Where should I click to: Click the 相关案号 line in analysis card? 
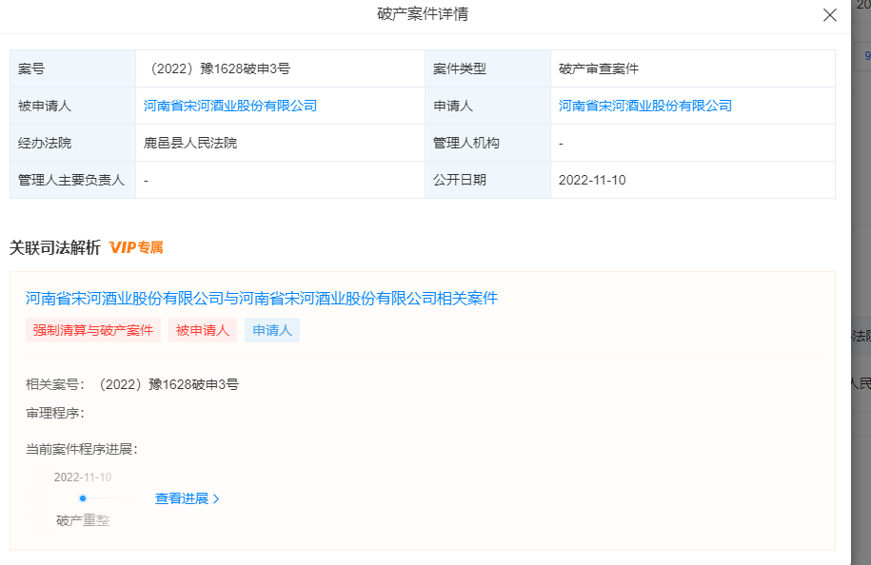coord(132,384)
